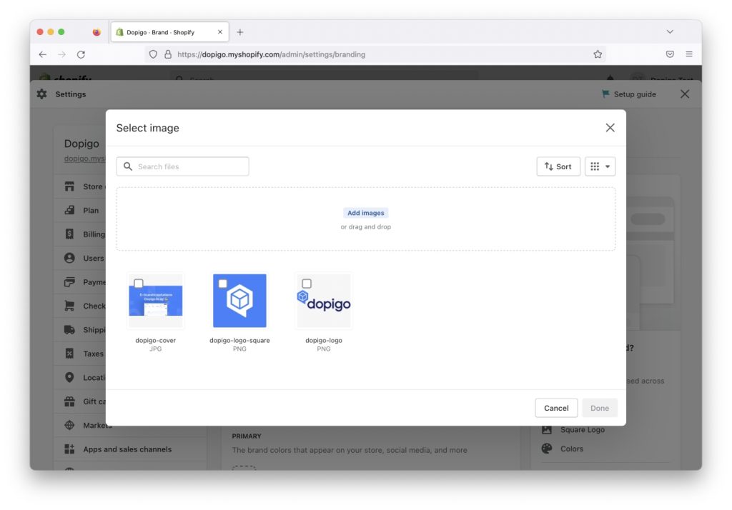Click the Settings gear icon
This screenshot has height=510, width=732.
click(x=41, y=94)
